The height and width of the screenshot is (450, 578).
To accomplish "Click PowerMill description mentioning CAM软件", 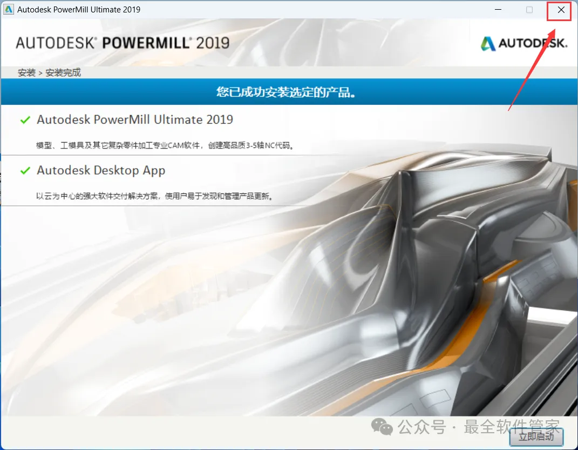I will [165, 145].
